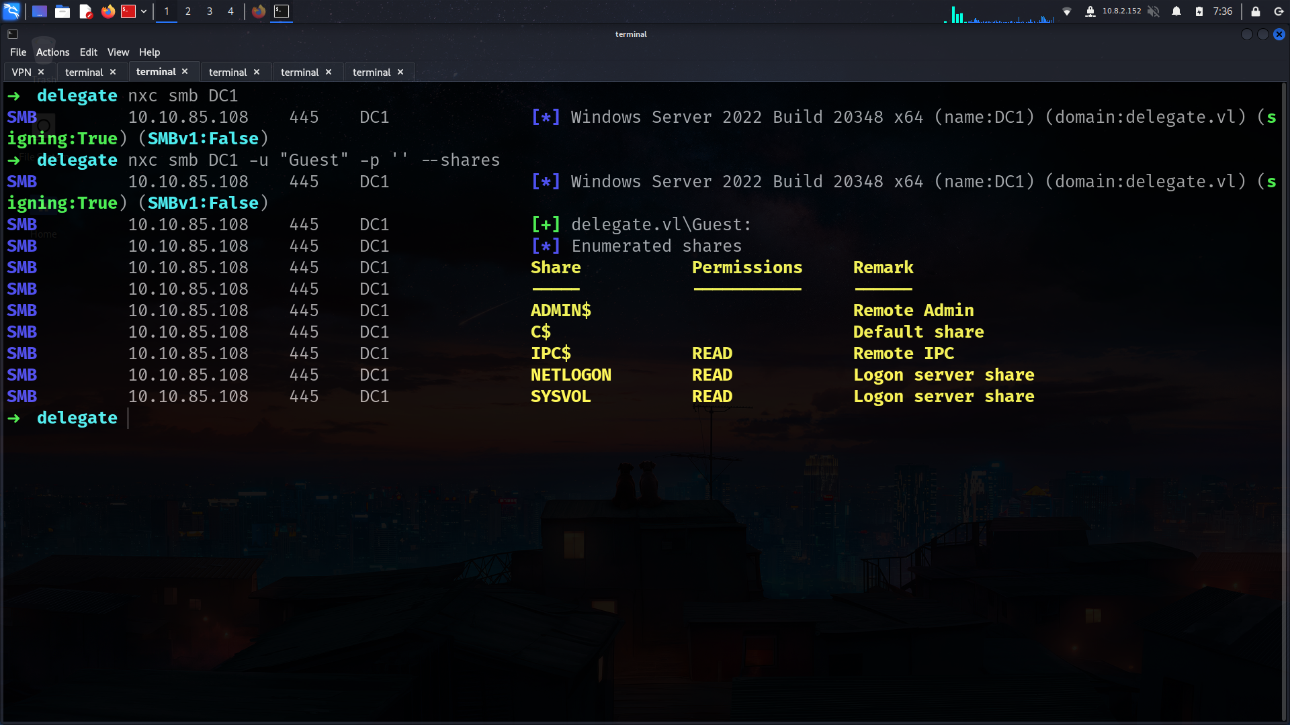1290x725 pixels.
Task: Open the Actions menu
Action: tap(52, 52)
